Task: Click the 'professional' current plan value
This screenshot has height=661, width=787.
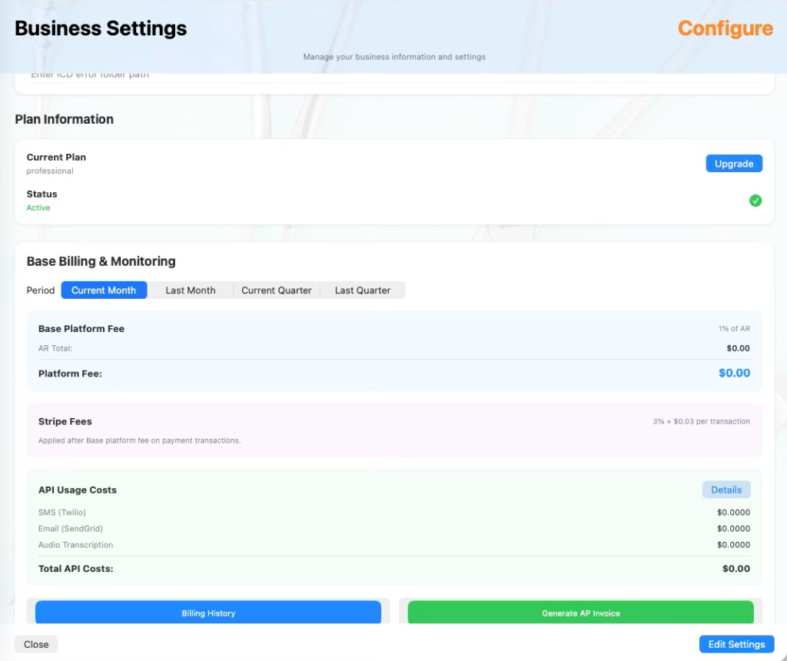Action: point(50,171)
